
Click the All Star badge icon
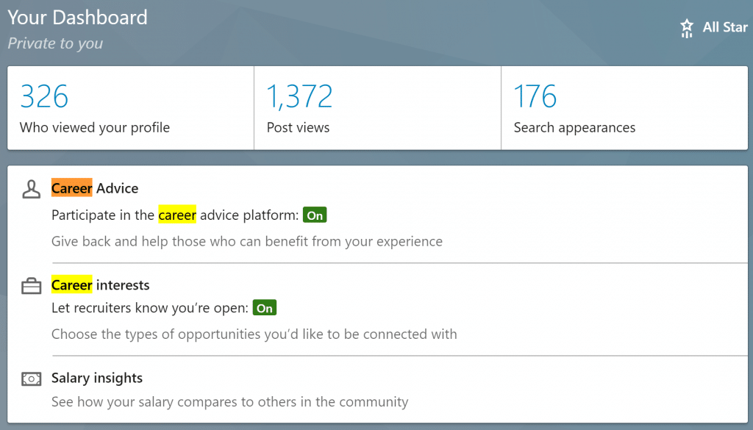coord(687,28)
